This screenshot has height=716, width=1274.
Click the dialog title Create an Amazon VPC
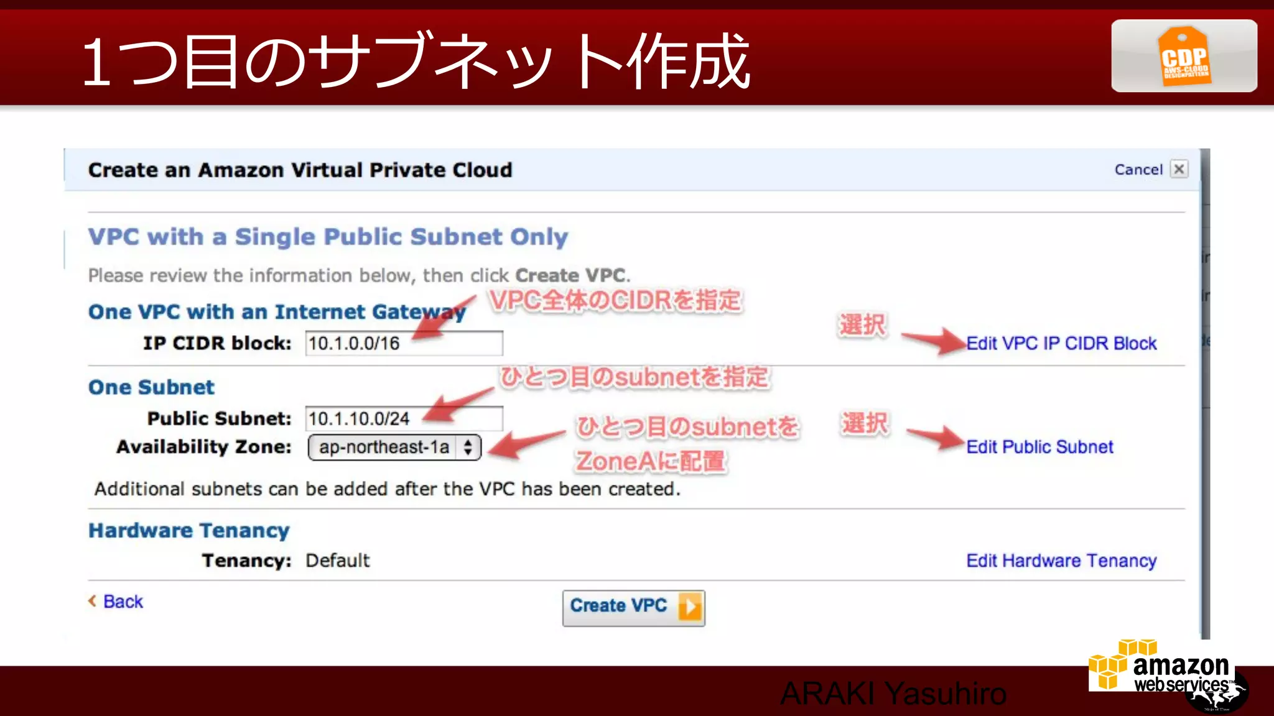[300, 170]
